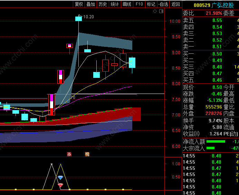
Task: Select 卖五 price 8.55
Action: click(x=217, y=21)
